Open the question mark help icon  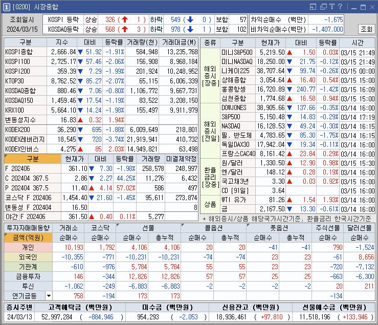pos(340,7)
